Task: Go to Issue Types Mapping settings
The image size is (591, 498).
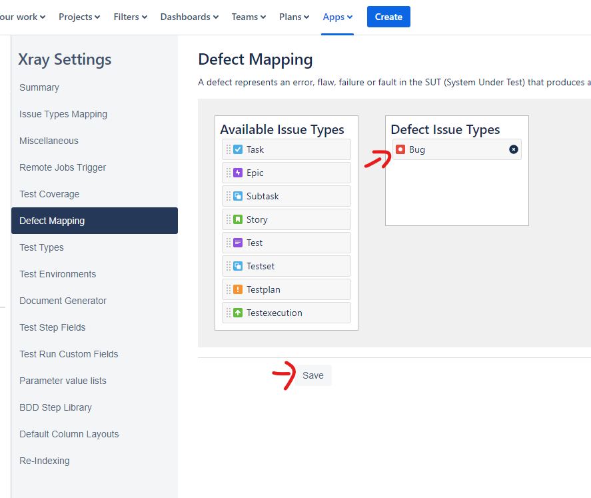Action: (x=63, y=114)
